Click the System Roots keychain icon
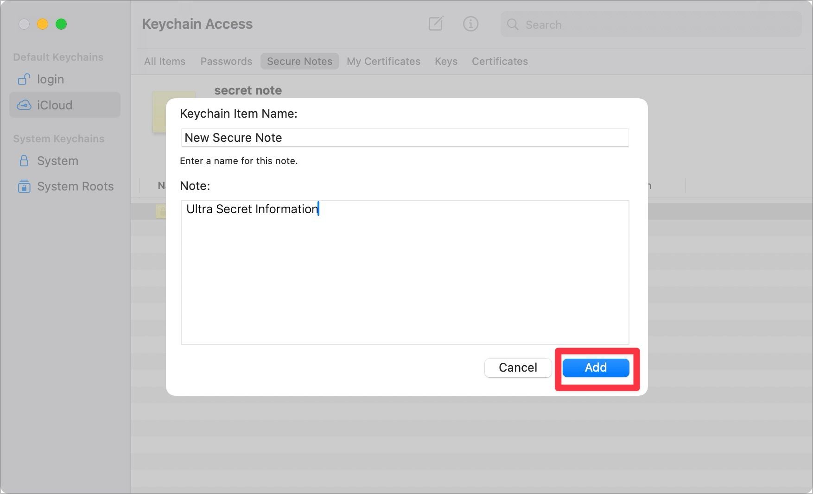The image size is (813, 494). [24, 186]
